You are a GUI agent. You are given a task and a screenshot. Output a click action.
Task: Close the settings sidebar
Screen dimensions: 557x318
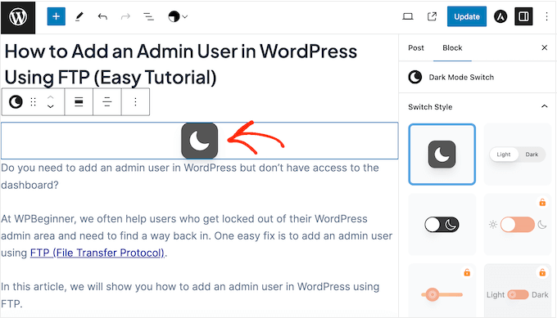(544, 47)
